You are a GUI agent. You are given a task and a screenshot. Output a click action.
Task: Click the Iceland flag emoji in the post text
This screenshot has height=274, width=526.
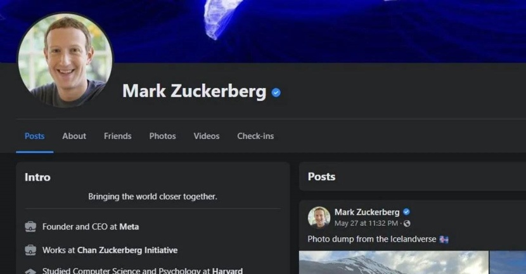tap(444, 239)
